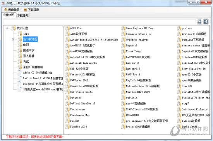This screenshot has height=141, width=213.
Task: Select the Flac3D folder name
Action: (74, 121)
